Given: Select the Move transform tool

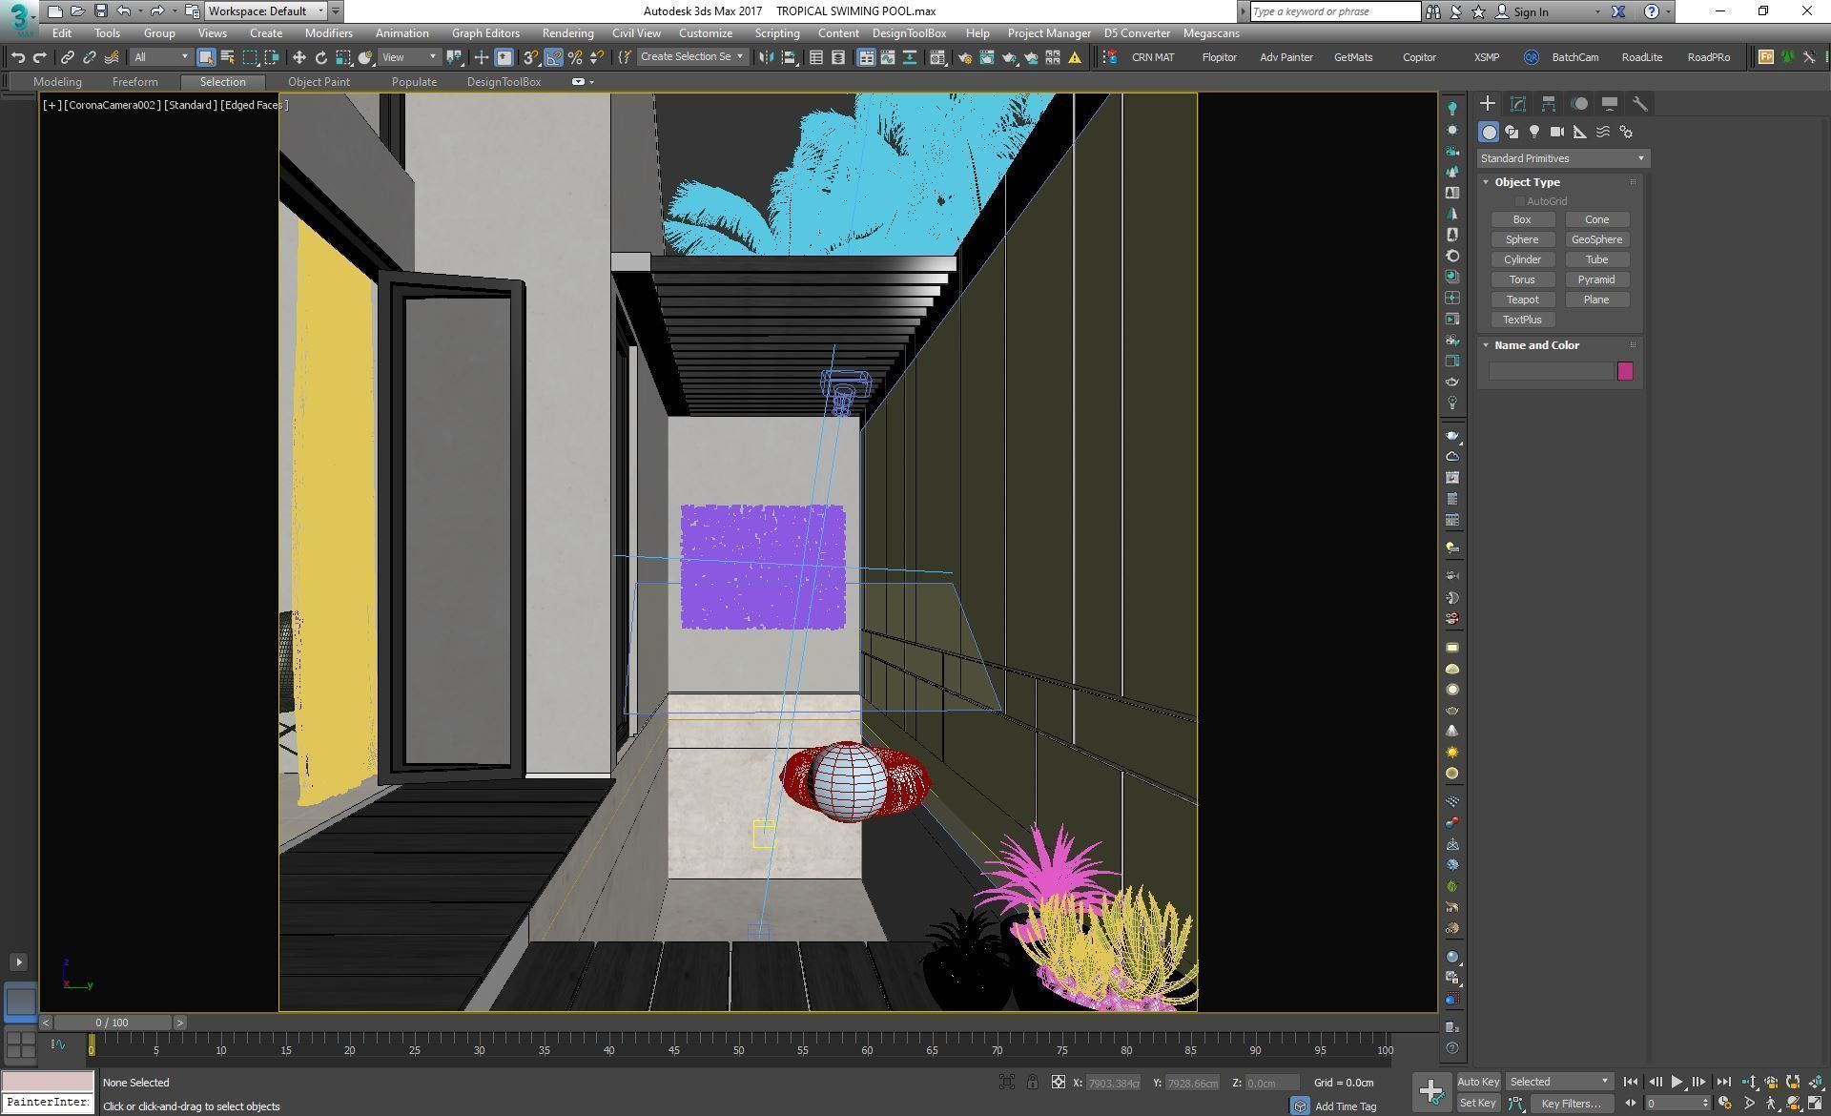Looking at the screenshot, I should 298,57.
